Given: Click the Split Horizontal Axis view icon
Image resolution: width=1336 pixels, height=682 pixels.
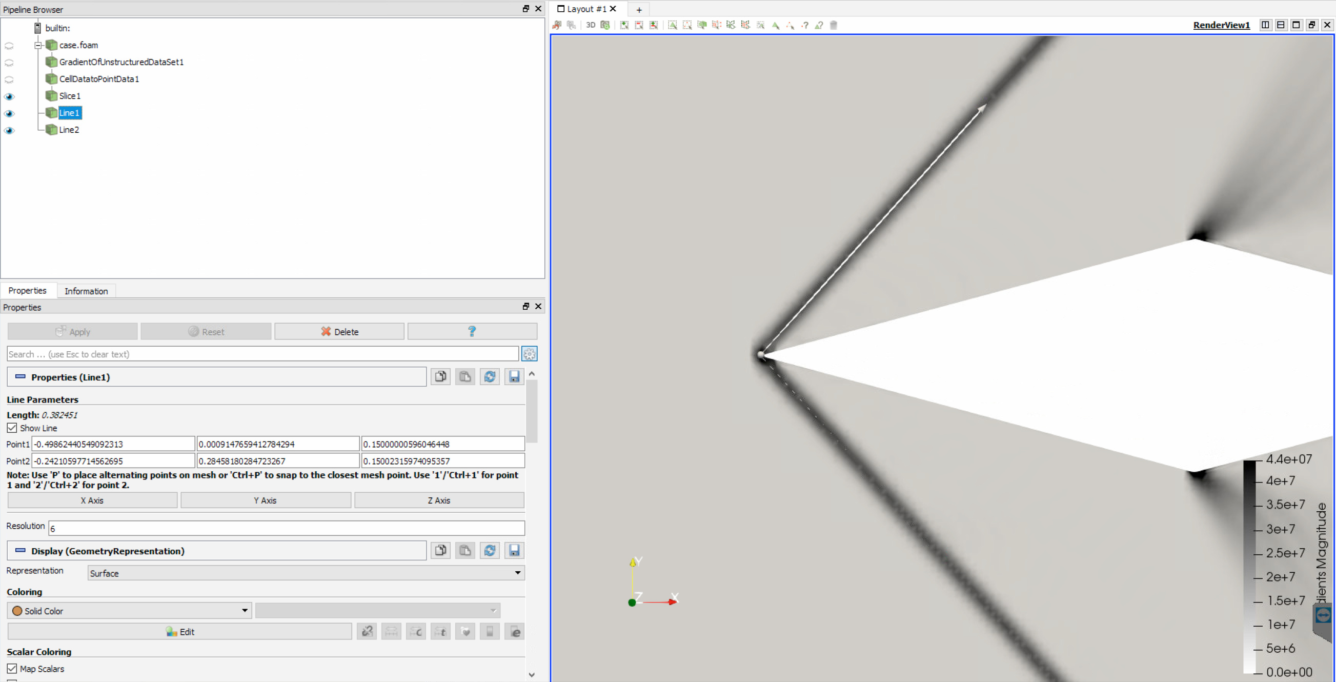Looking at the screenshot, I should click(x=1265, y=25).
